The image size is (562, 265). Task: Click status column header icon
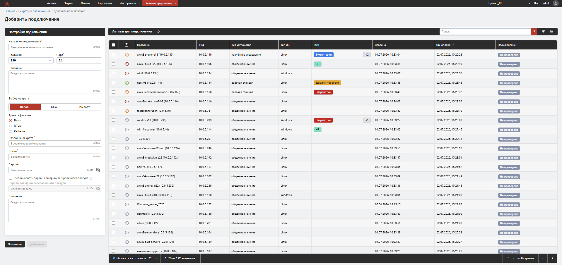pyautogui.click(x=127, y=45)
